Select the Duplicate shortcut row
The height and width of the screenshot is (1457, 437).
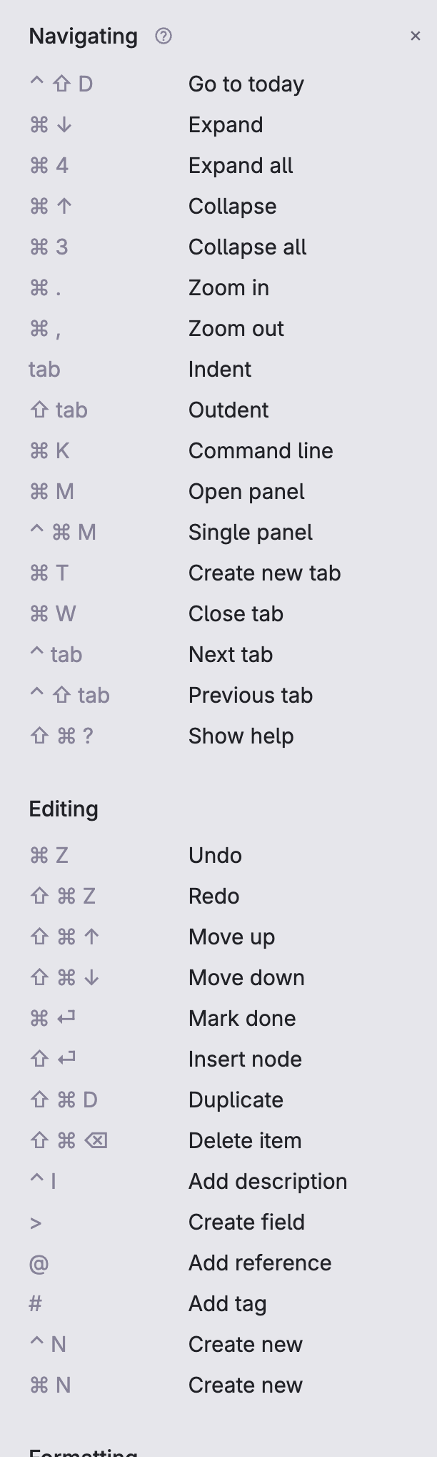pyautogui.click(x=235, y=1100)
